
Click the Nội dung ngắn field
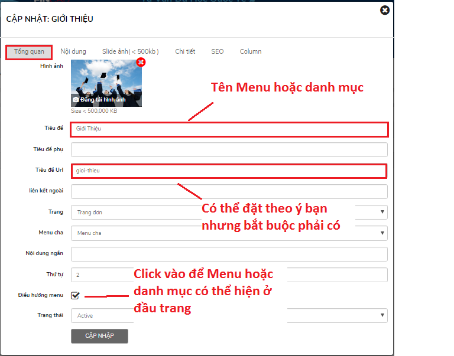coord(229,254)
